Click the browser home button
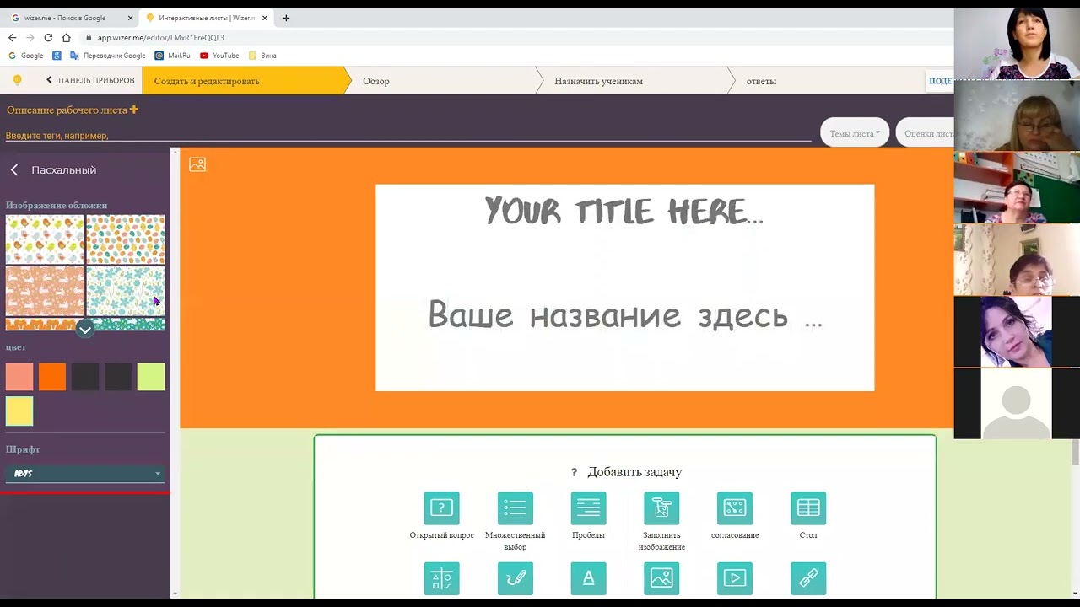This screenshot has height=607, width=1080. (x=66, y=37)
